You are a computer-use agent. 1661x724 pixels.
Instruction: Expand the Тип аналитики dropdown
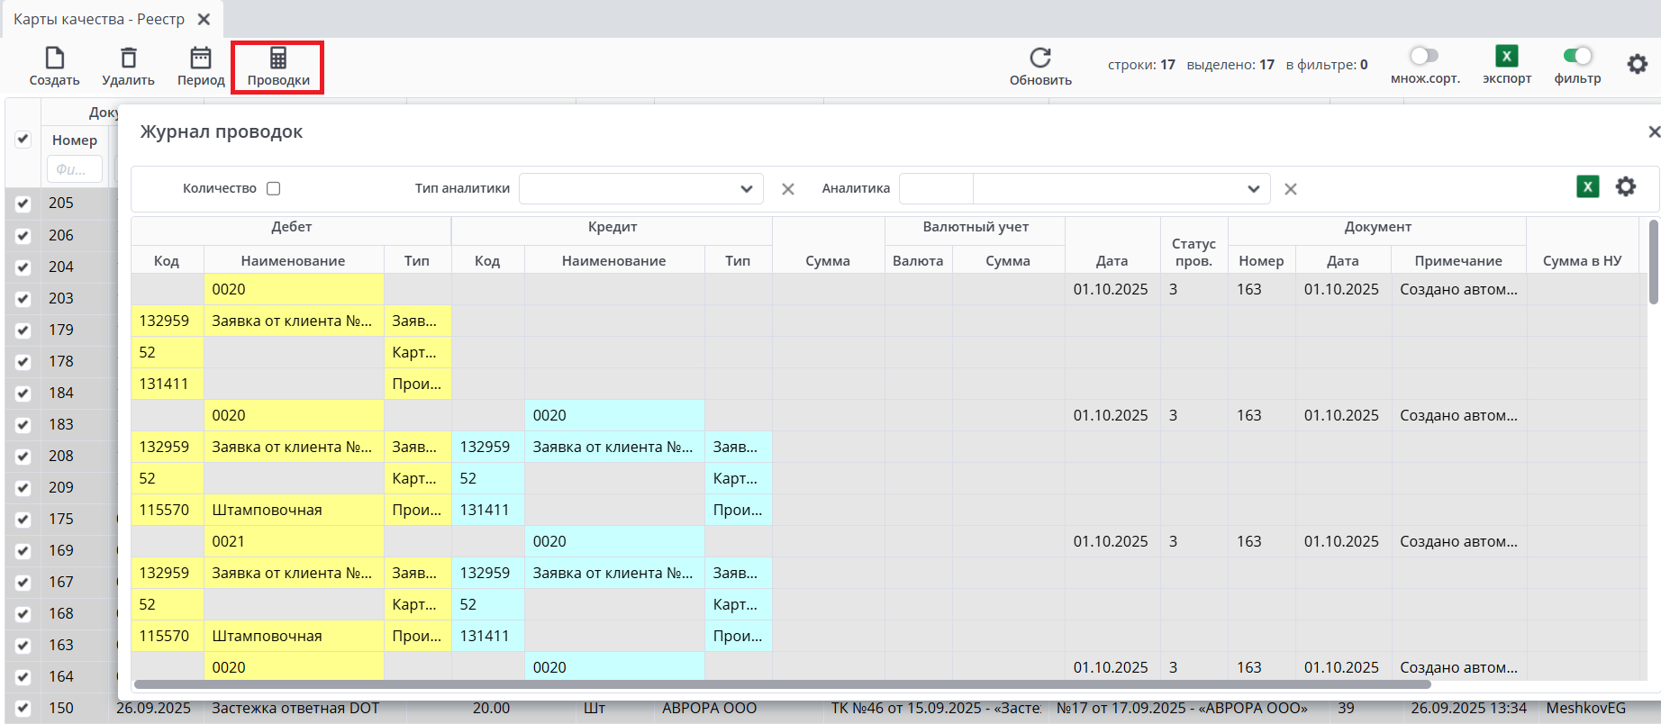pos(746,189)
